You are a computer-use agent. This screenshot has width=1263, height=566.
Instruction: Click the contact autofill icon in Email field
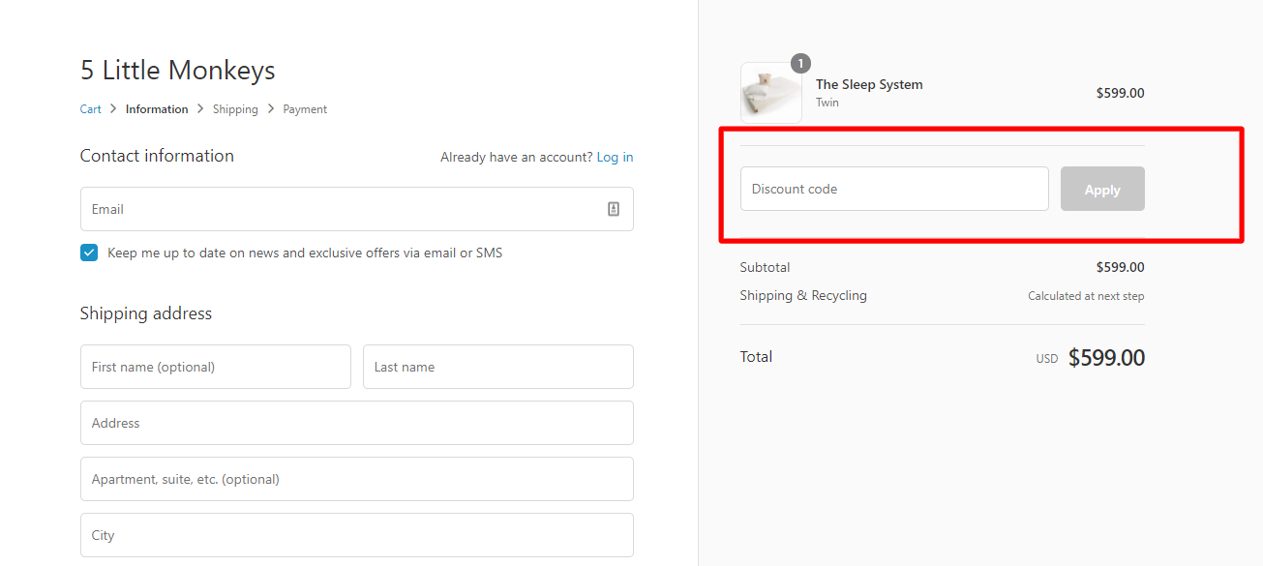[x=614, y=209]
